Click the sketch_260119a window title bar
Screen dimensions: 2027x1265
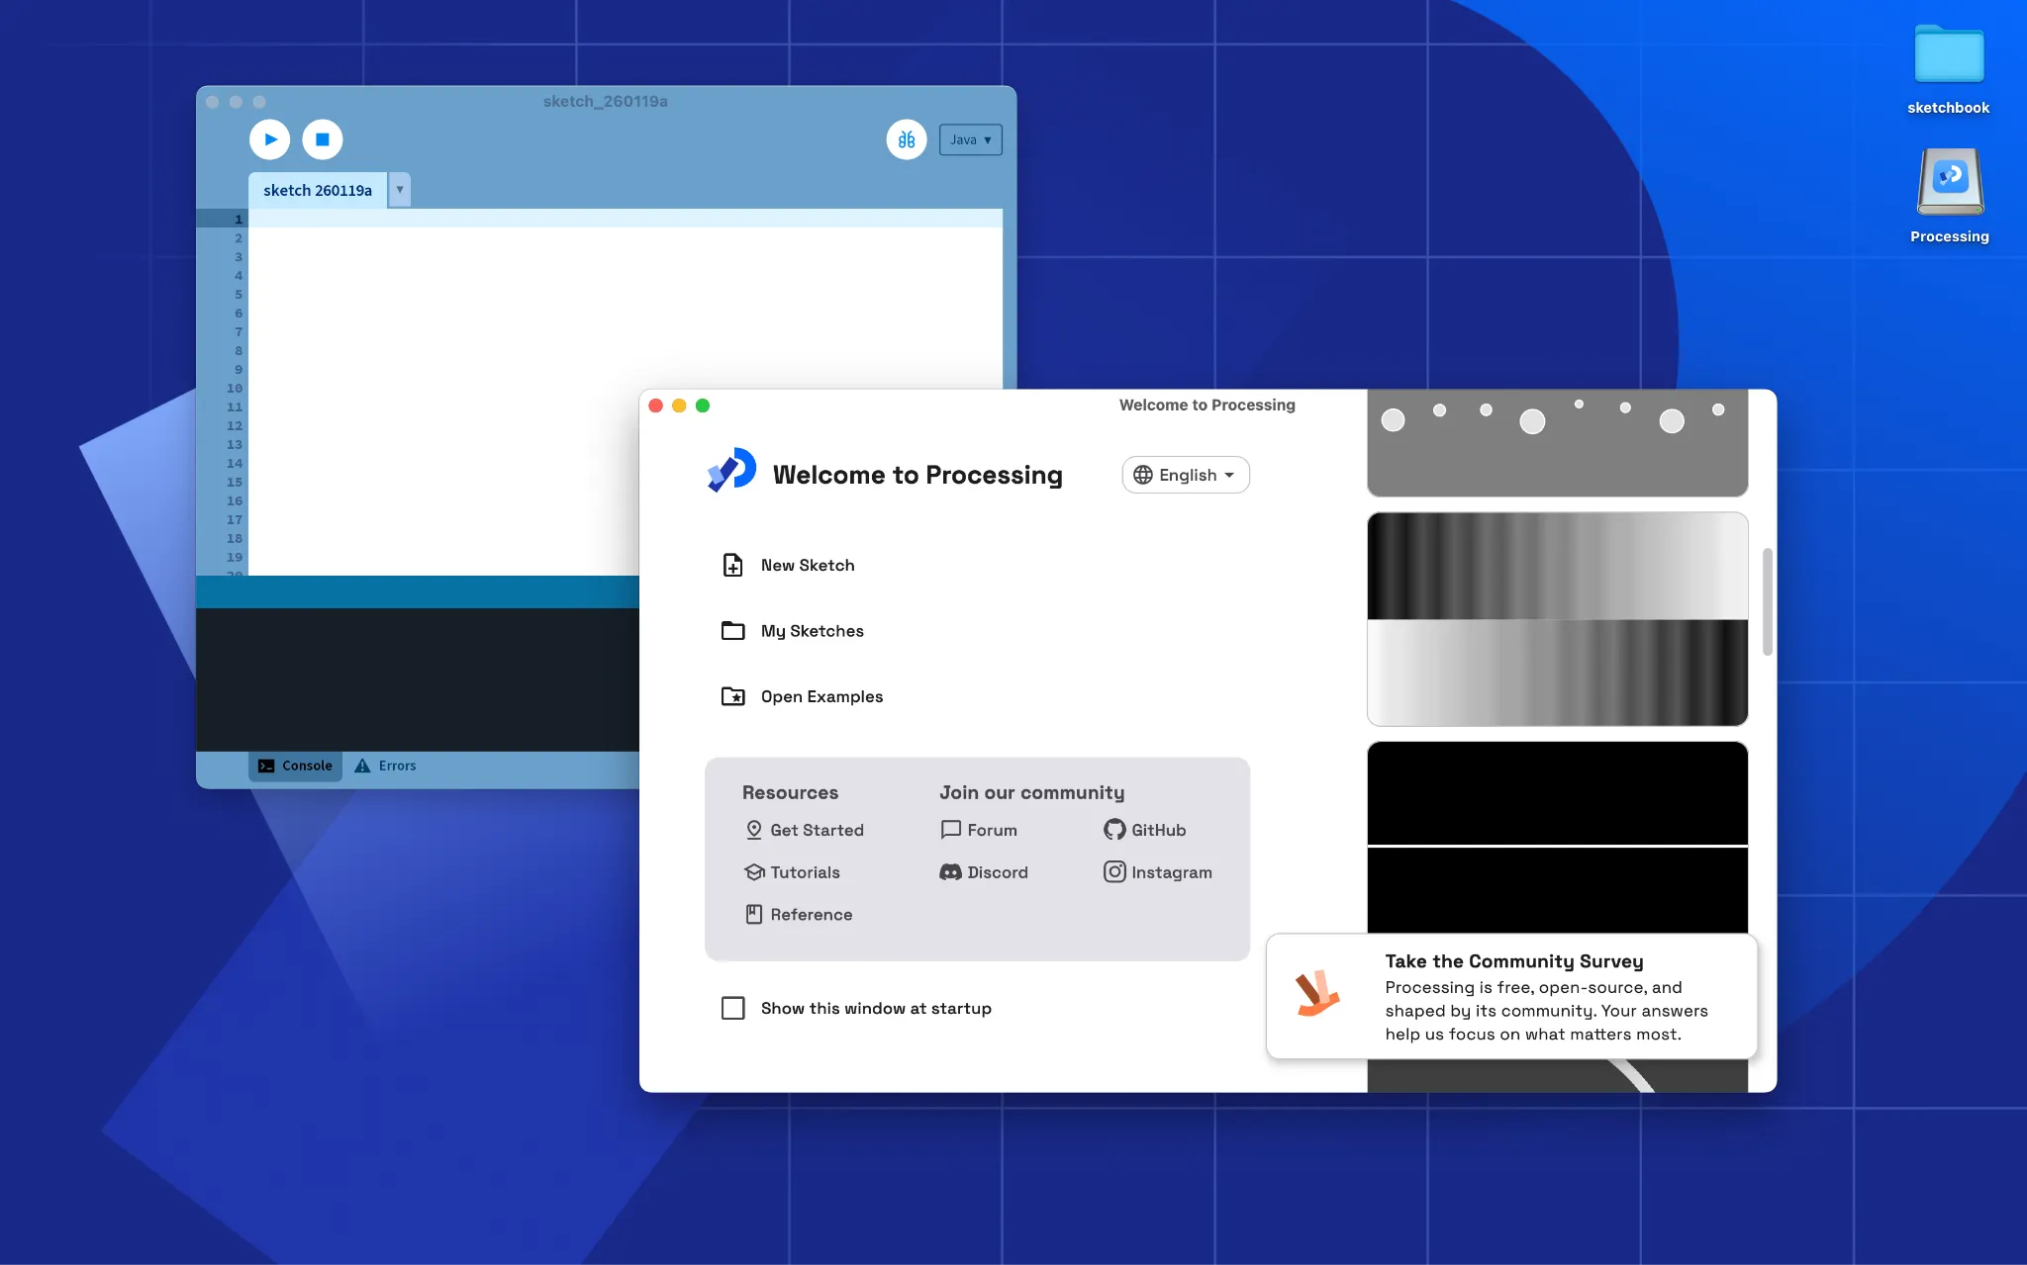(x=605, y=101)
